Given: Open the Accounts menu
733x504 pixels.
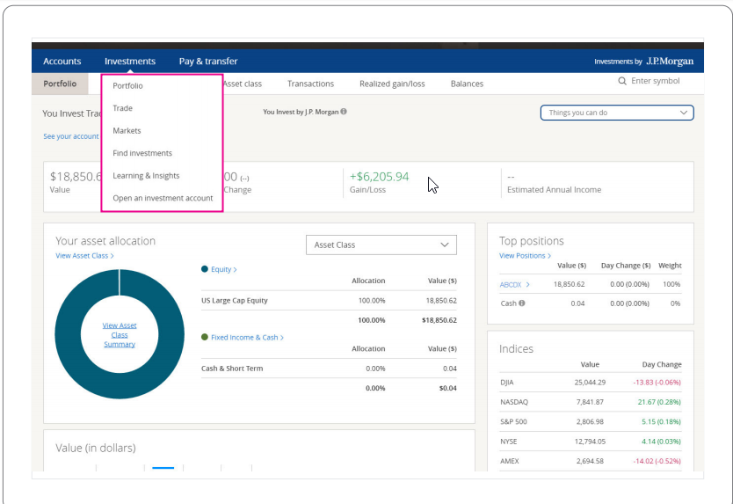Looking at the screenshot, I should [62, 62].
